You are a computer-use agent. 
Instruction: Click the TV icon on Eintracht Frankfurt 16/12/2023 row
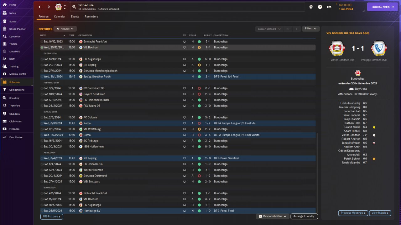[x=185, y=42]
